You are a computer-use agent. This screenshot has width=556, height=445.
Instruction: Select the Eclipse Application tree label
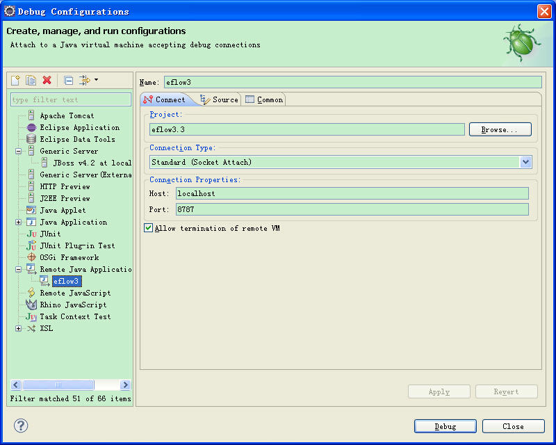(x=80, y=127)
